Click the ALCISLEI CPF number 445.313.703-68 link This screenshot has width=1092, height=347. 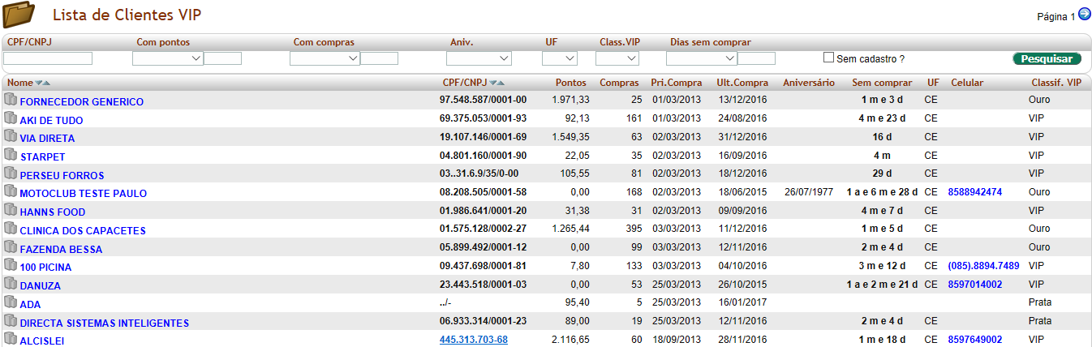coord(474,340)
